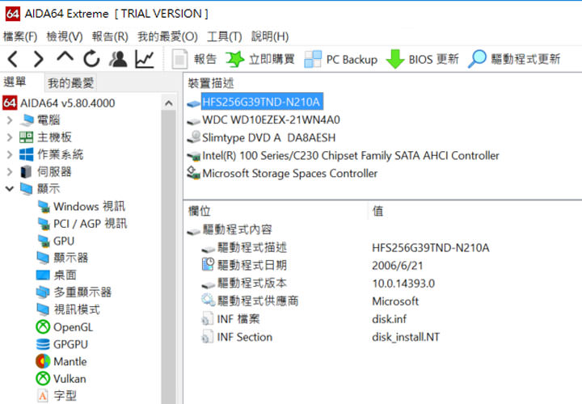The width and height of the screenshot is (582, 404).
Task: Click 立即購買 buy now button
Action: (x=260, y=59)
